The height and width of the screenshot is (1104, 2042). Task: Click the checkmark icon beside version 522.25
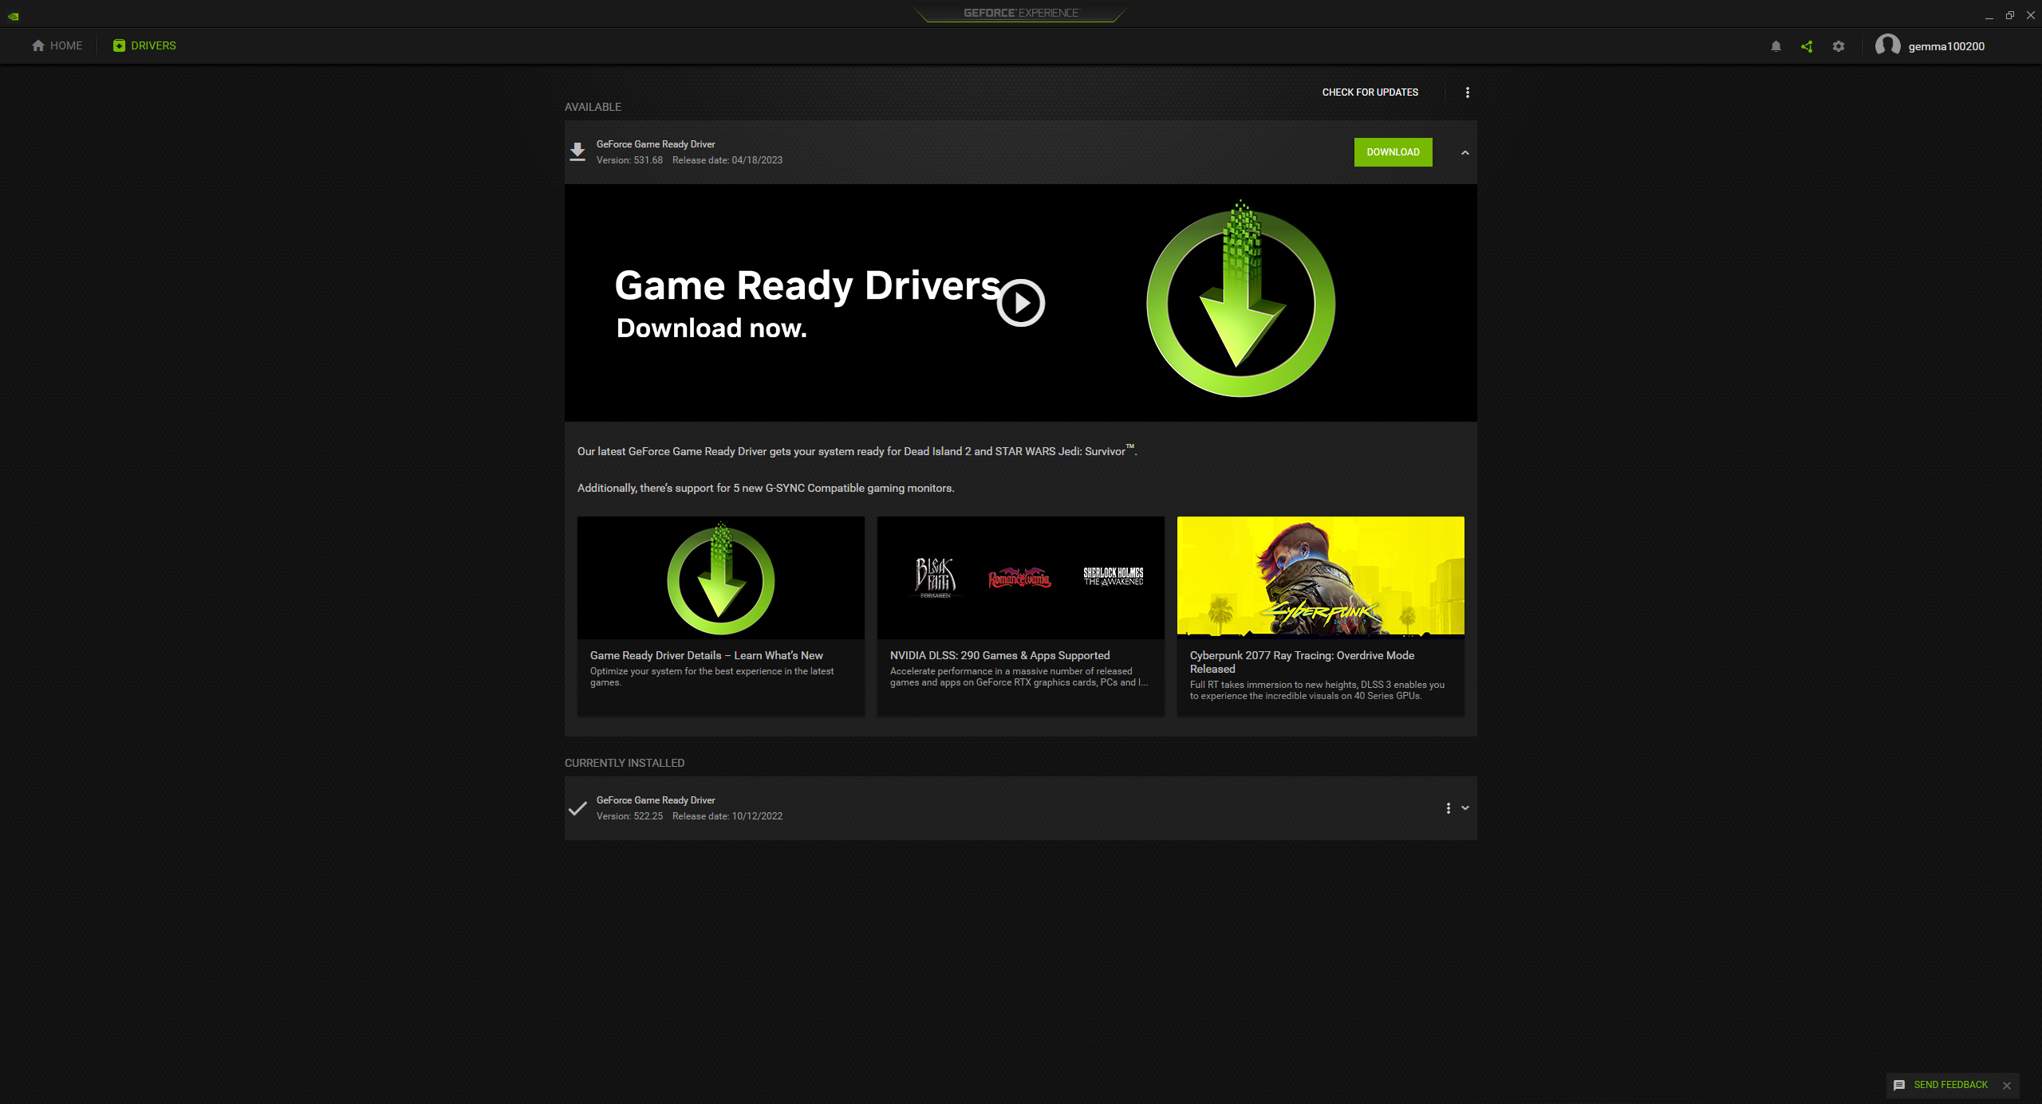[x=578, y=808]
